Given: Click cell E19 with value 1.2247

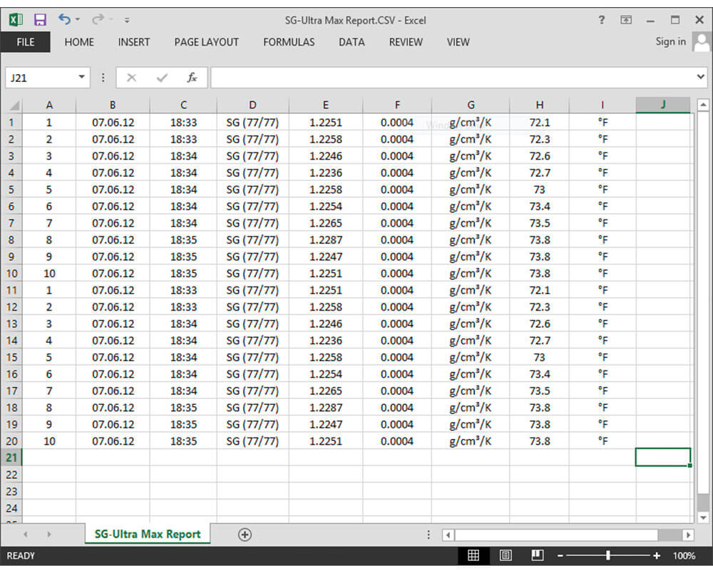Looking at the screenshot, I should coord(326,425).
